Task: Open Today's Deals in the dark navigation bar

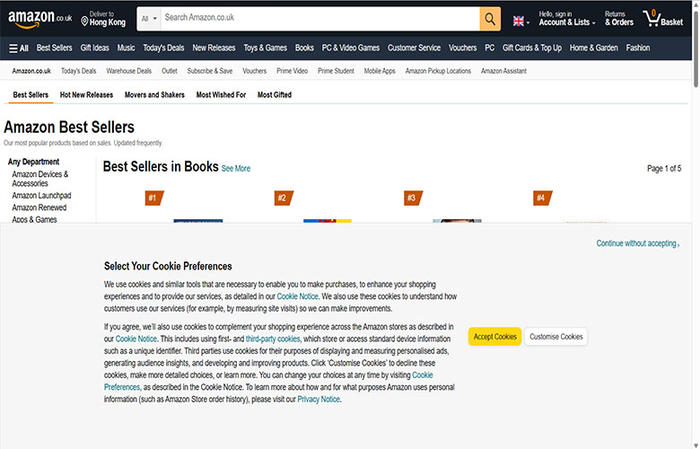Action: [163, 48]
